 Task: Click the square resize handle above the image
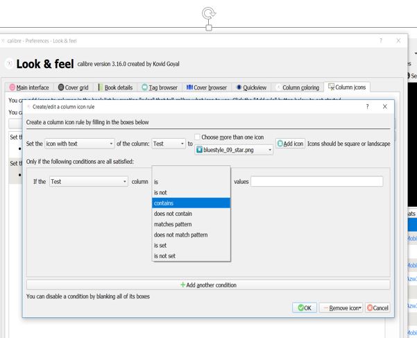(x=209, y=28)
